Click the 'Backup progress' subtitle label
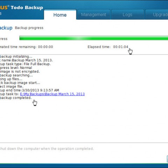This screenshot has width=168, height=168. 29,28
